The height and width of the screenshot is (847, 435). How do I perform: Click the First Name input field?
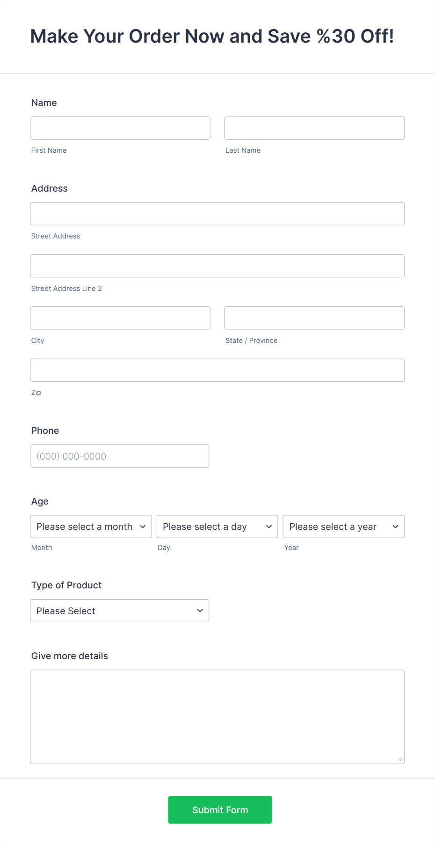[120, 127]
